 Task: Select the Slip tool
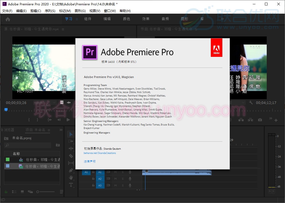(71, 163)
